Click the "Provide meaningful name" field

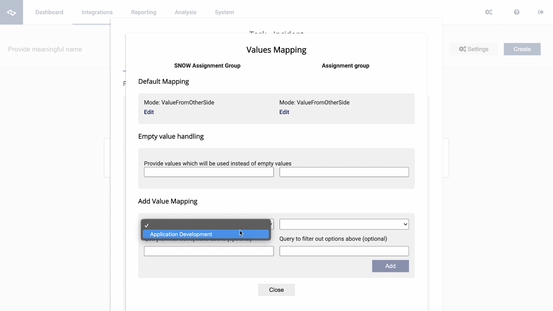click(45, 49)
